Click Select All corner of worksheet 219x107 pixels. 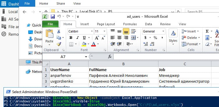point(46,64)
